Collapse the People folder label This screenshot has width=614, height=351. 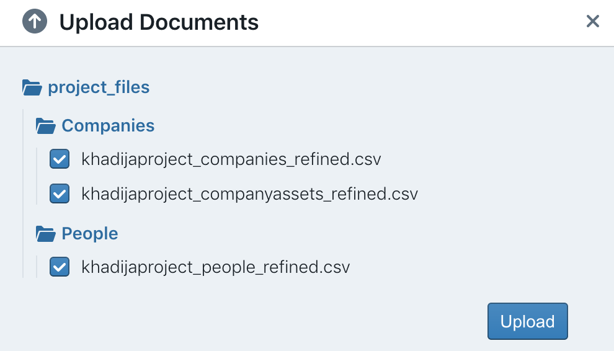coord(90,234)
